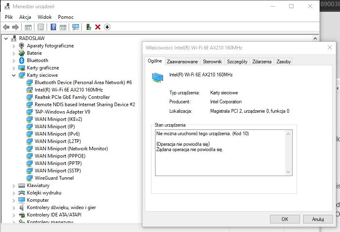The height and width of the screenshot is (232, 340).
Task: Switch to the Szczegóły tab
Action: point(237,62)
